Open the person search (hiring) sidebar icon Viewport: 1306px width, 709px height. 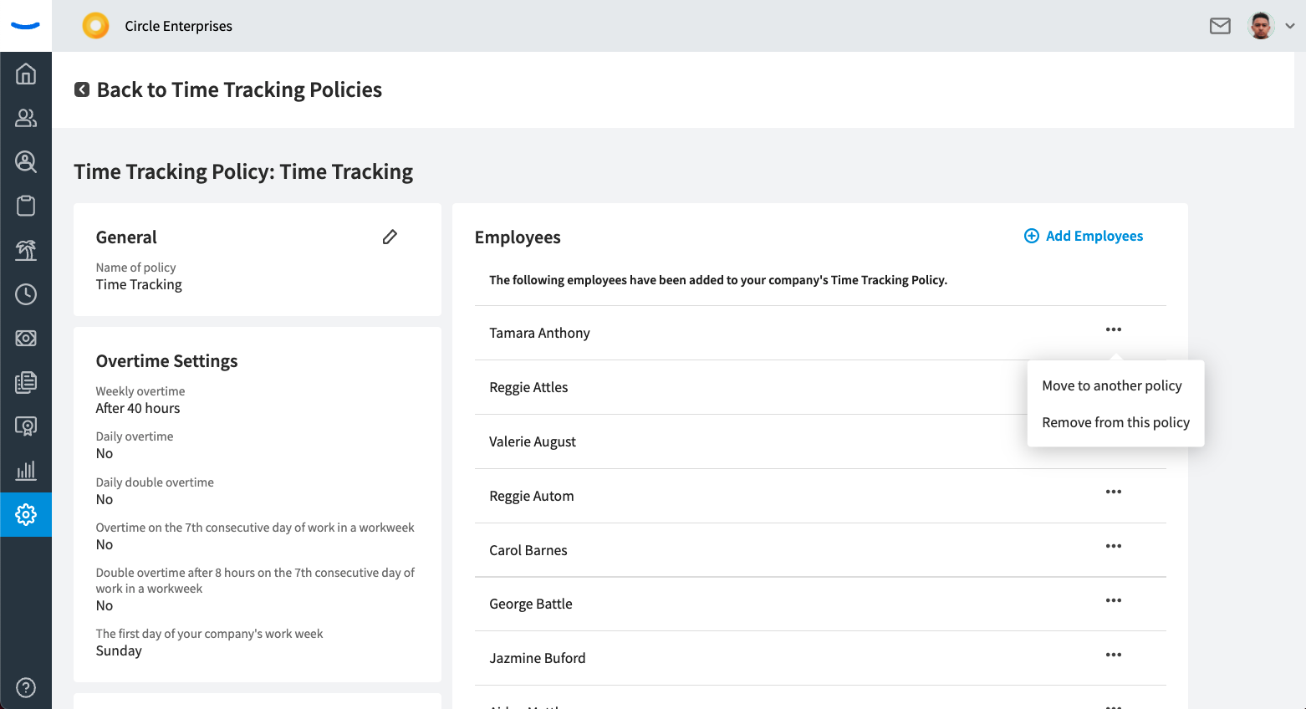pos(26,161)
